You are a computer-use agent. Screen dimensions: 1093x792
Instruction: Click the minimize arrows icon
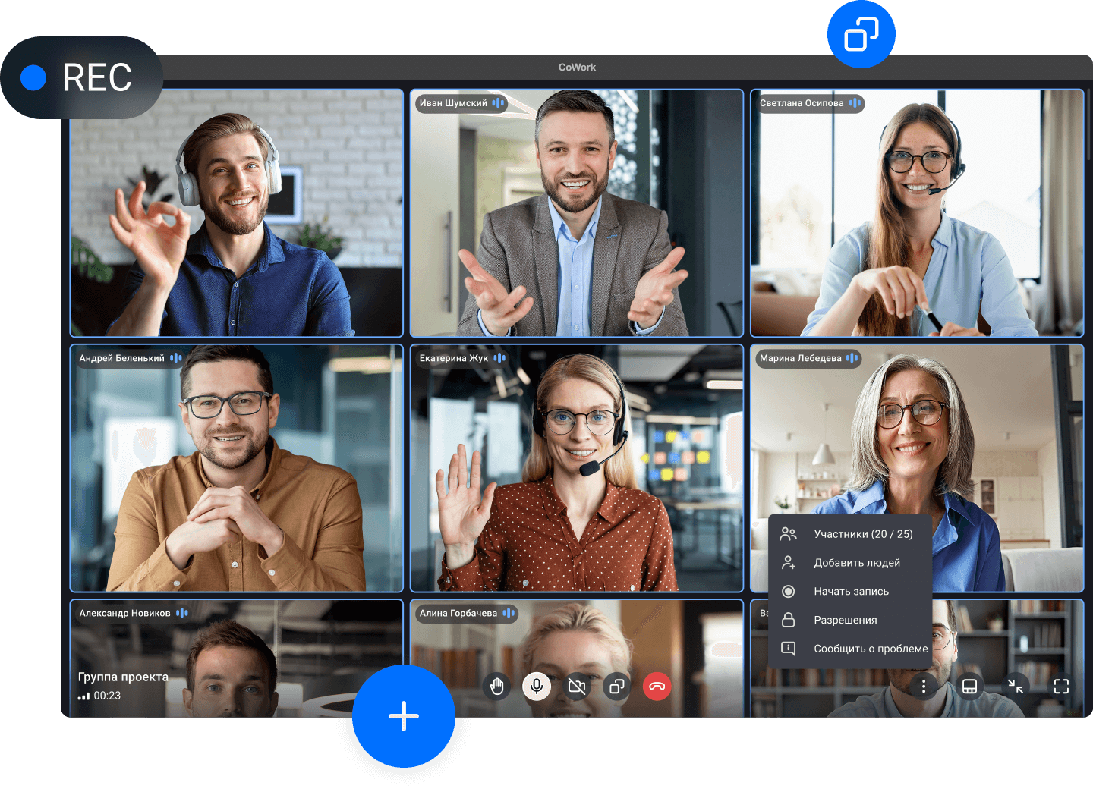[x=1016, y=687]
